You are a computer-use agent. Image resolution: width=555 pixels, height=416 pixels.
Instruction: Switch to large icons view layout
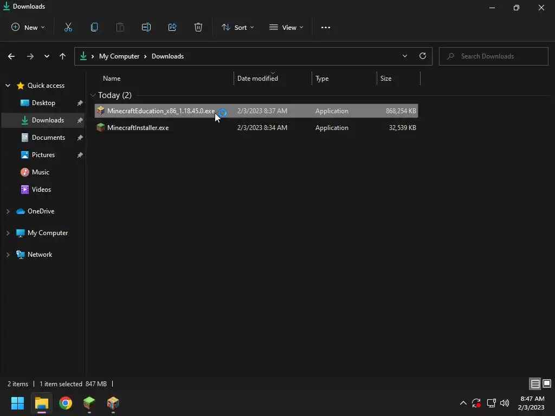(547, 383)
